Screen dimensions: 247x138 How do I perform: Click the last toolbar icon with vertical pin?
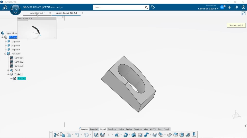(194, 135)
